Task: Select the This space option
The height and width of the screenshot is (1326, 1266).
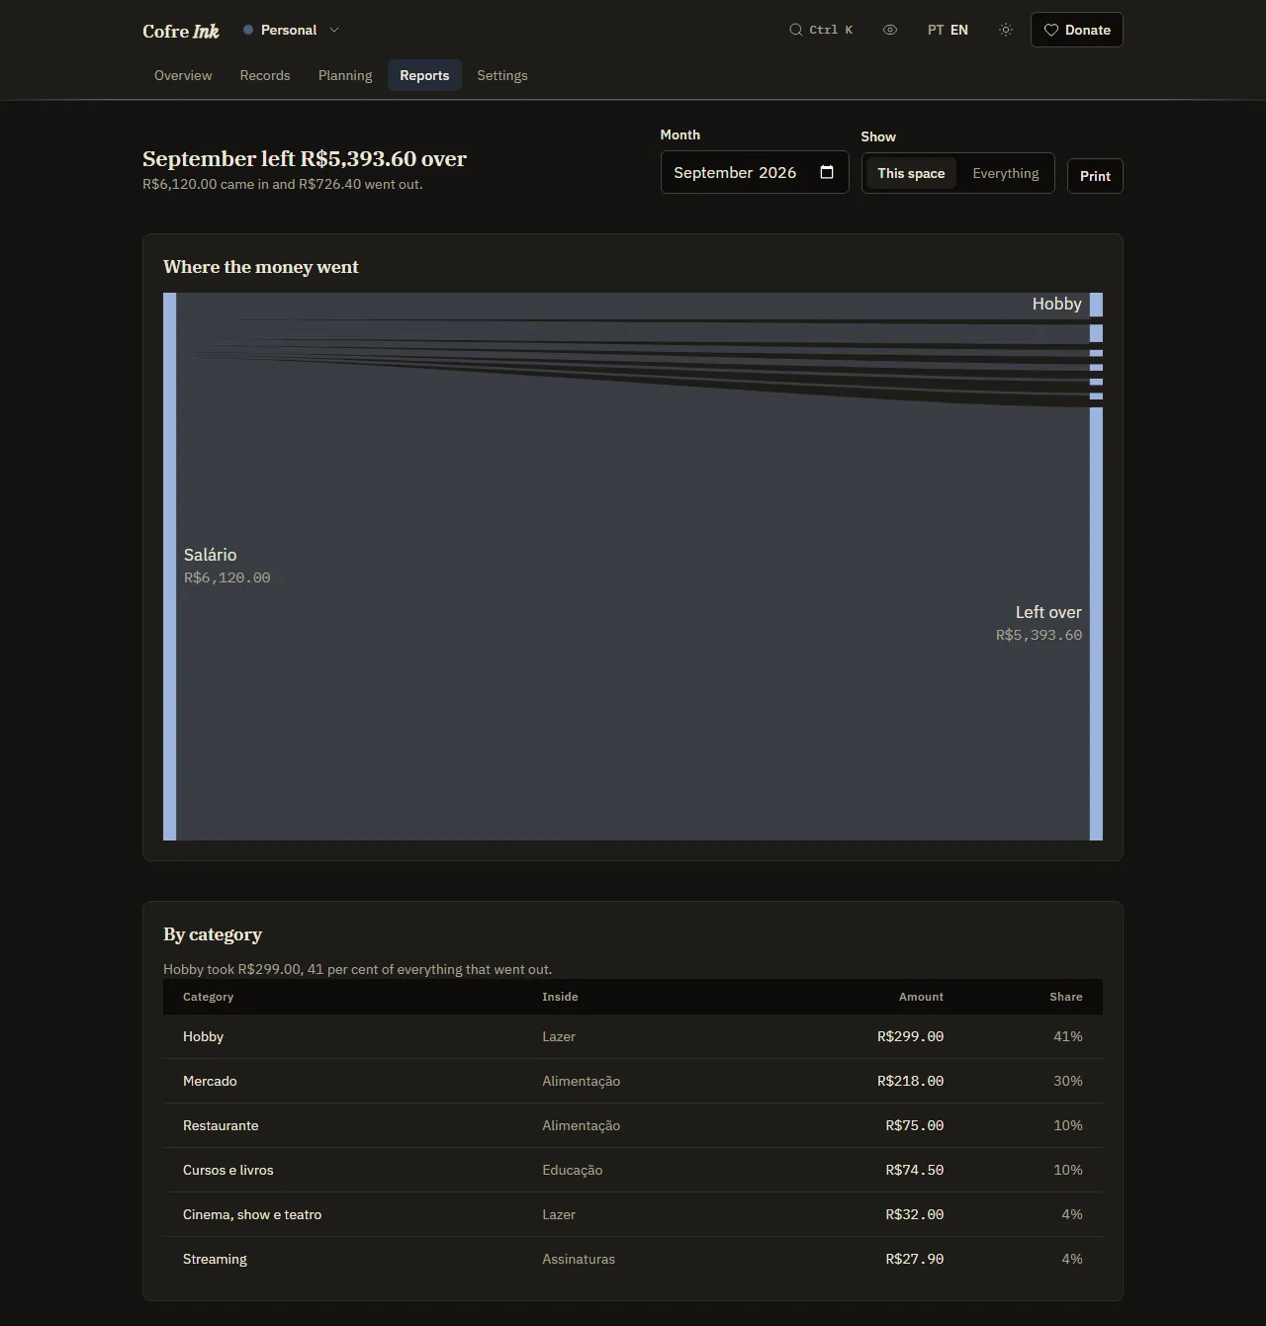Action: click(911, 173)
